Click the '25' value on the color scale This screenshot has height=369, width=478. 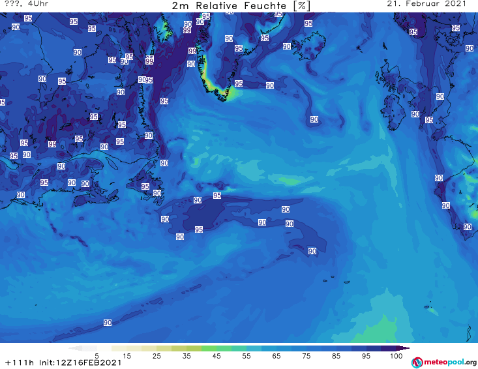pyautogui.click(x=157, y=356)
